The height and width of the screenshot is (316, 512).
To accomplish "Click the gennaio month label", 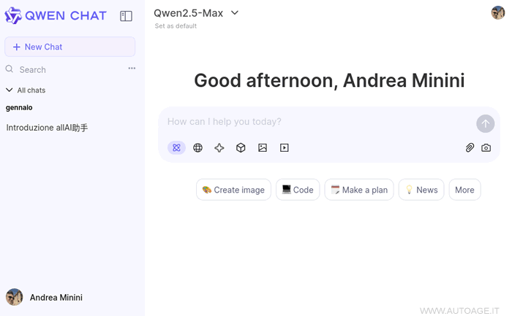I will click(19, 107).
